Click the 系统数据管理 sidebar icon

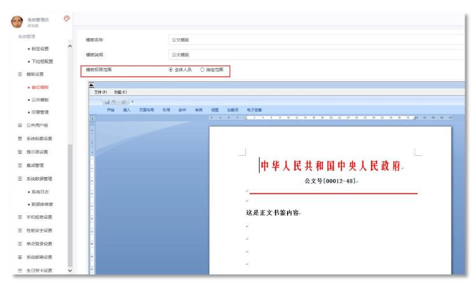20,178
